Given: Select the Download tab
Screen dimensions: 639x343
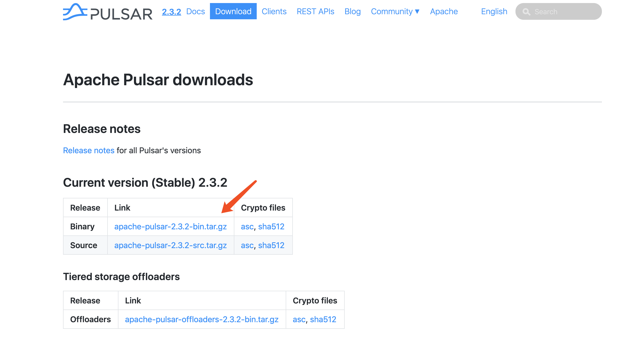Looking at the screenshot, I should (233, 11).
